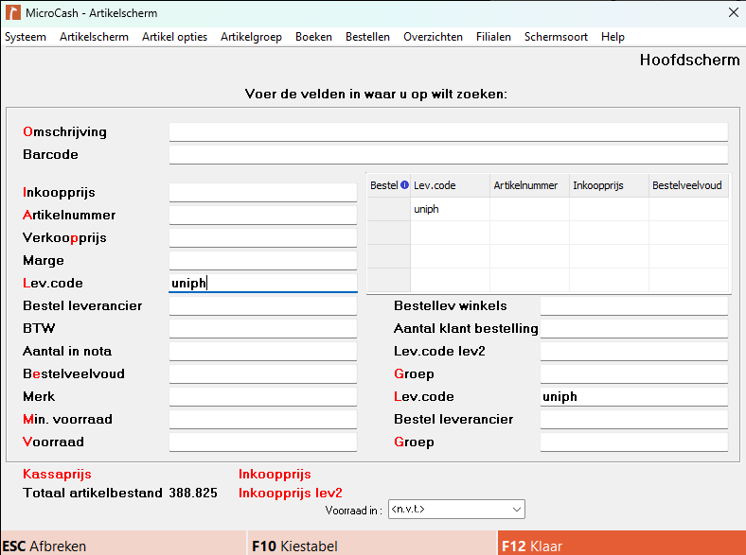This screenshot has width=746, height=555.
Task: Click the MicroCash app icon in title bar
Action: click(x=13, y=13)
